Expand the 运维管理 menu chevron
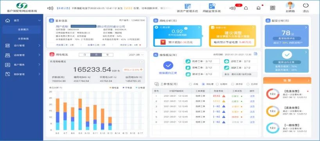 point(40,55)
